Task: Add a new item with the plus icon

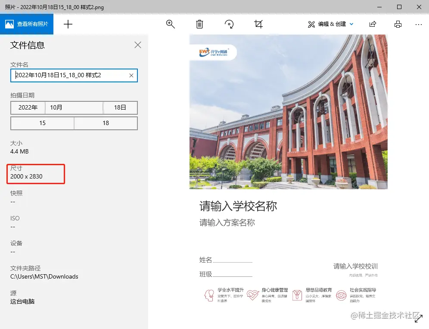Action: point(68,24)
